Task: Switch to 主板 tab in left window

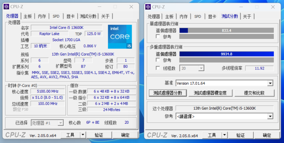Action: [x=28, y=16]
